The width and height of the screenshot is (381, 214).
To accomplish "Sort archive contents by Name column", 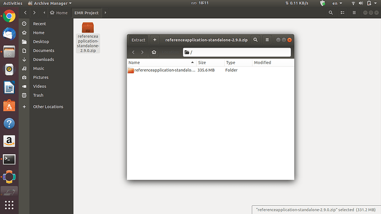I will [161, 62].
